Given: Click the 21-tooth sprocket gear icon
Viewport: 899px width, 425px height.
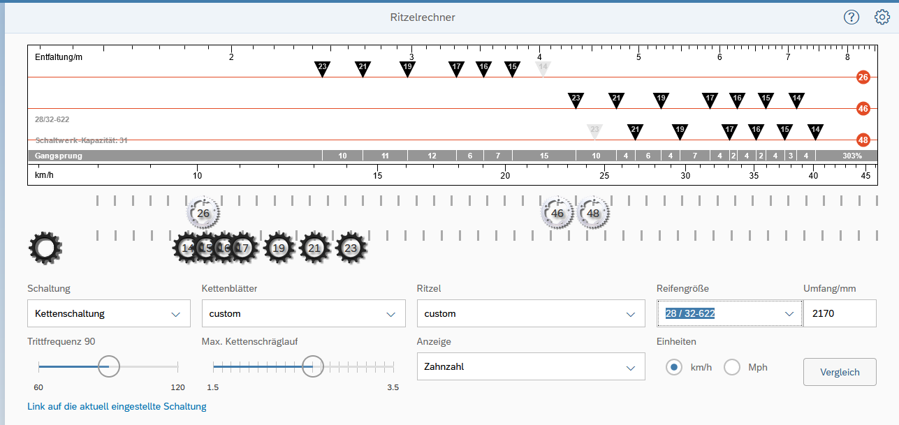Looking at the screenshot, I should pos(314,248).
